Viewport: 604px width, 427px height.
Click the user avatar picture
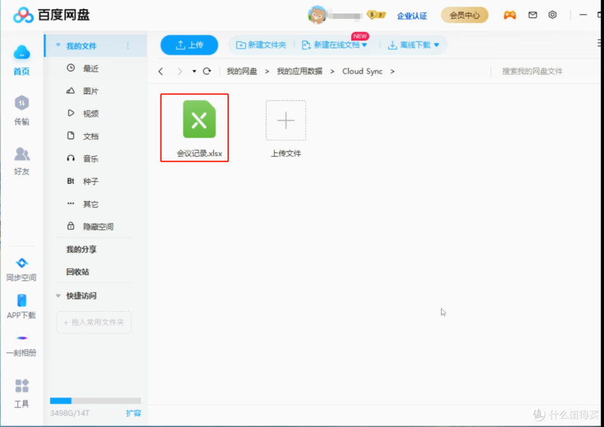click(x=317, y=15)
